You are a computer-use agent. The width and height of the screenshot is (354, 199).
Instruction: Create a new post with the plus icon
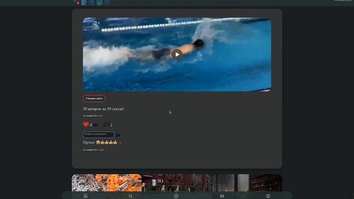[176, 196]
